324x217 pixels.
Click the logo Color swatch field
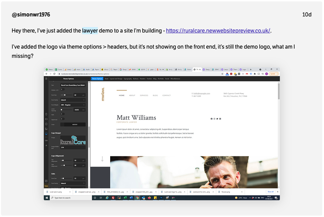click(73, 125)
